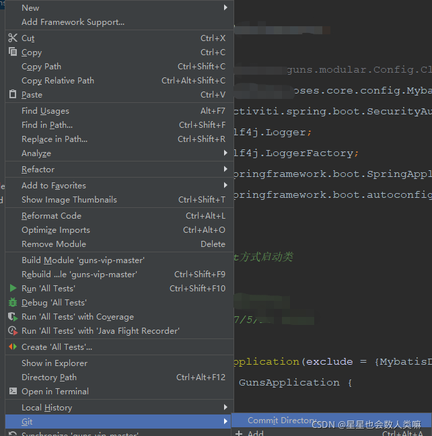Viewport: 432px width, 436px height.
Task: Click the green Debug bug icon
Action: tap(13, 302)
